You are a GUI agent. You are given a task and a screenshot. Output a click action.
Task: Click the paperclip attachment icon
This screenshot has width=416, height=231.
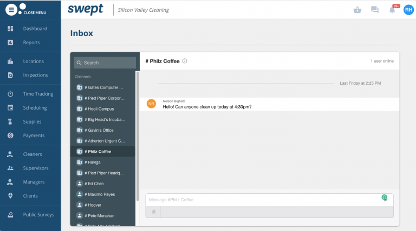tap(153, 212)
